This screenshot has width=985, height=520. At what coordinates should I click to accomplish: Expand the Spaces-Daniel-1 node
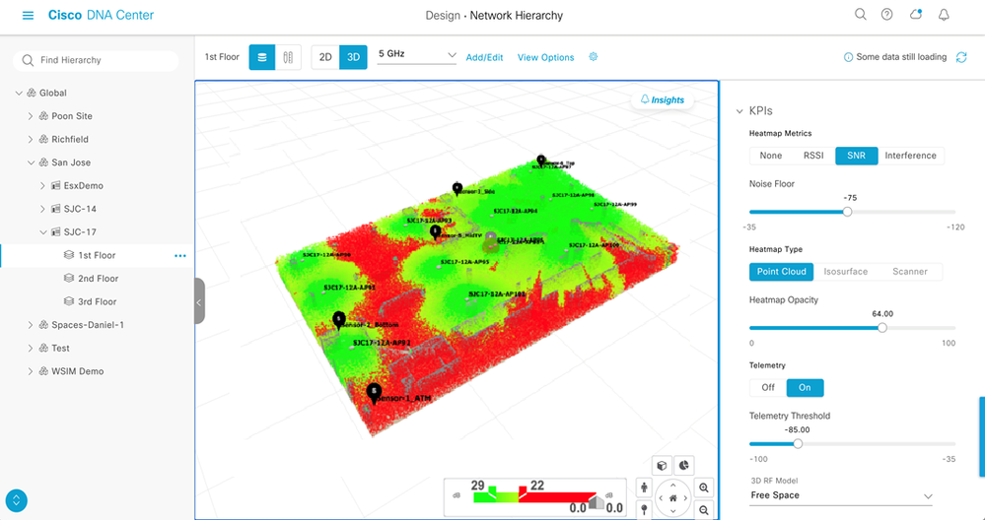[x=31, y=325]
